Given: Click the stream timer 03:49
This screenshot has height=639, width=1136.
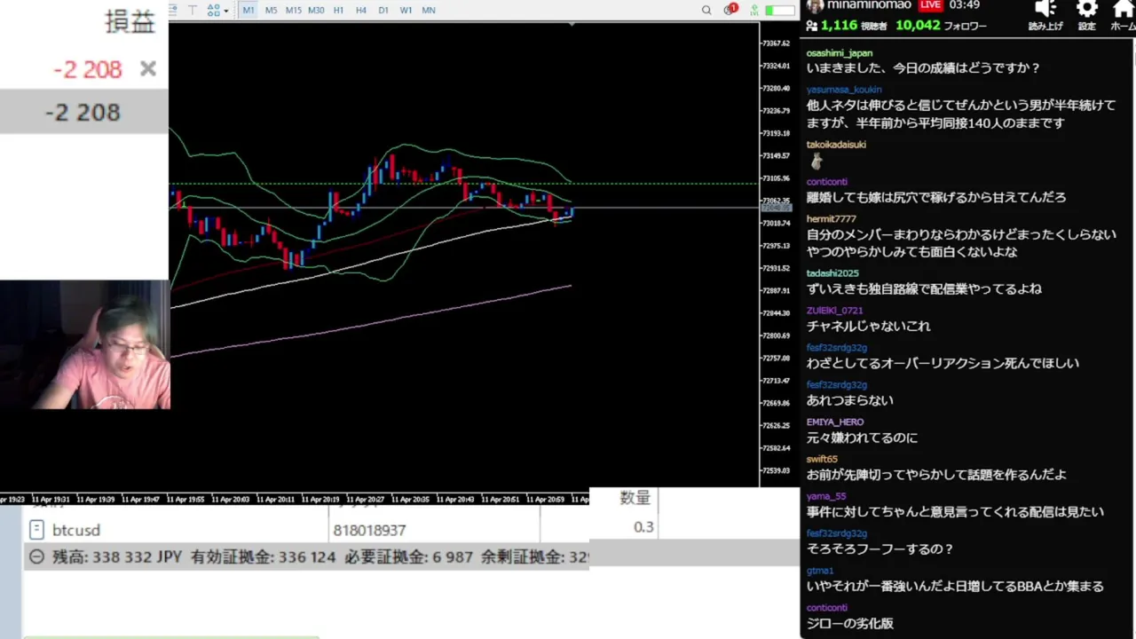Looking at the screenshot, I should point(964,5).
